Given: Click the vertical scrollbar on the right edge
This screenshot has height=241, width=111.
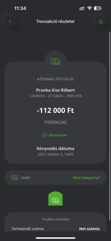Looking at the screenshot, I should [x=109, y=126].
